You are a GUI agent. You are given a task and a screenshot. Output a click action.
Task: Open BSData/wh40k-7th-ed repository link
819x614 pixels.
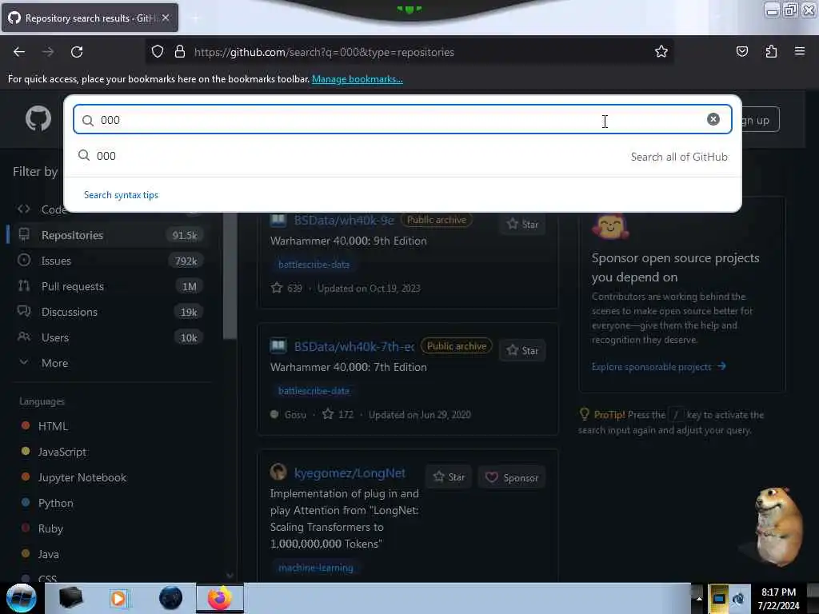coord(354,346)
